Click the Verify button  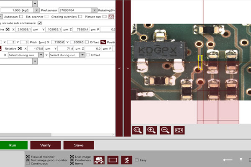(45, 145)
